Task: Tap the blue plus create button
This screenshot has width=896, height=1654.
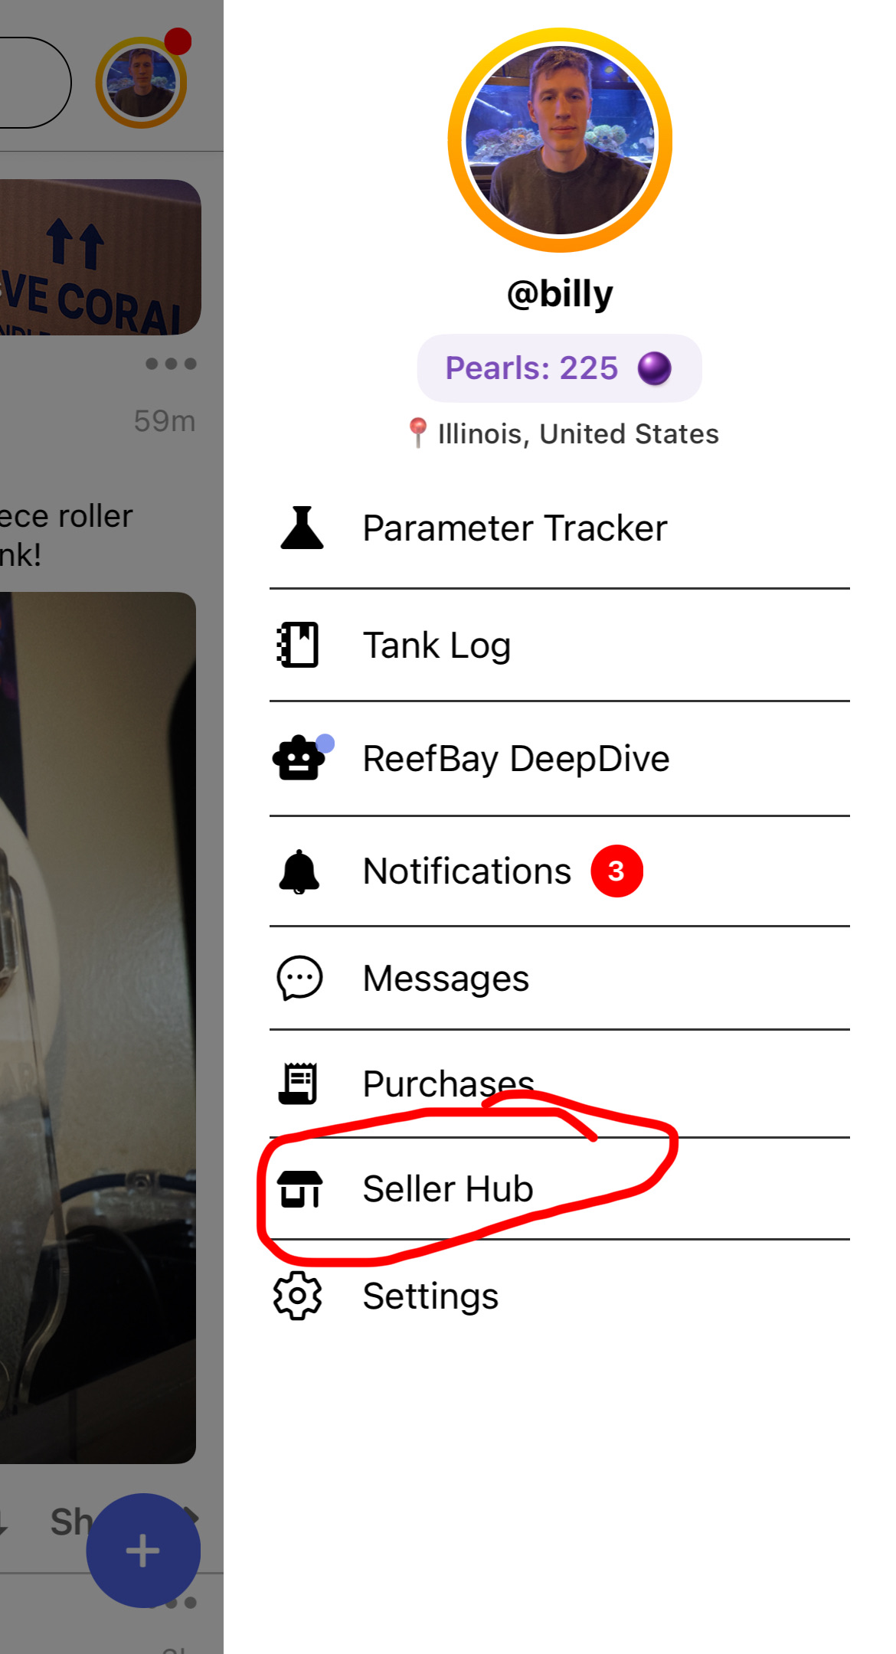Action: coord(143,1551)
